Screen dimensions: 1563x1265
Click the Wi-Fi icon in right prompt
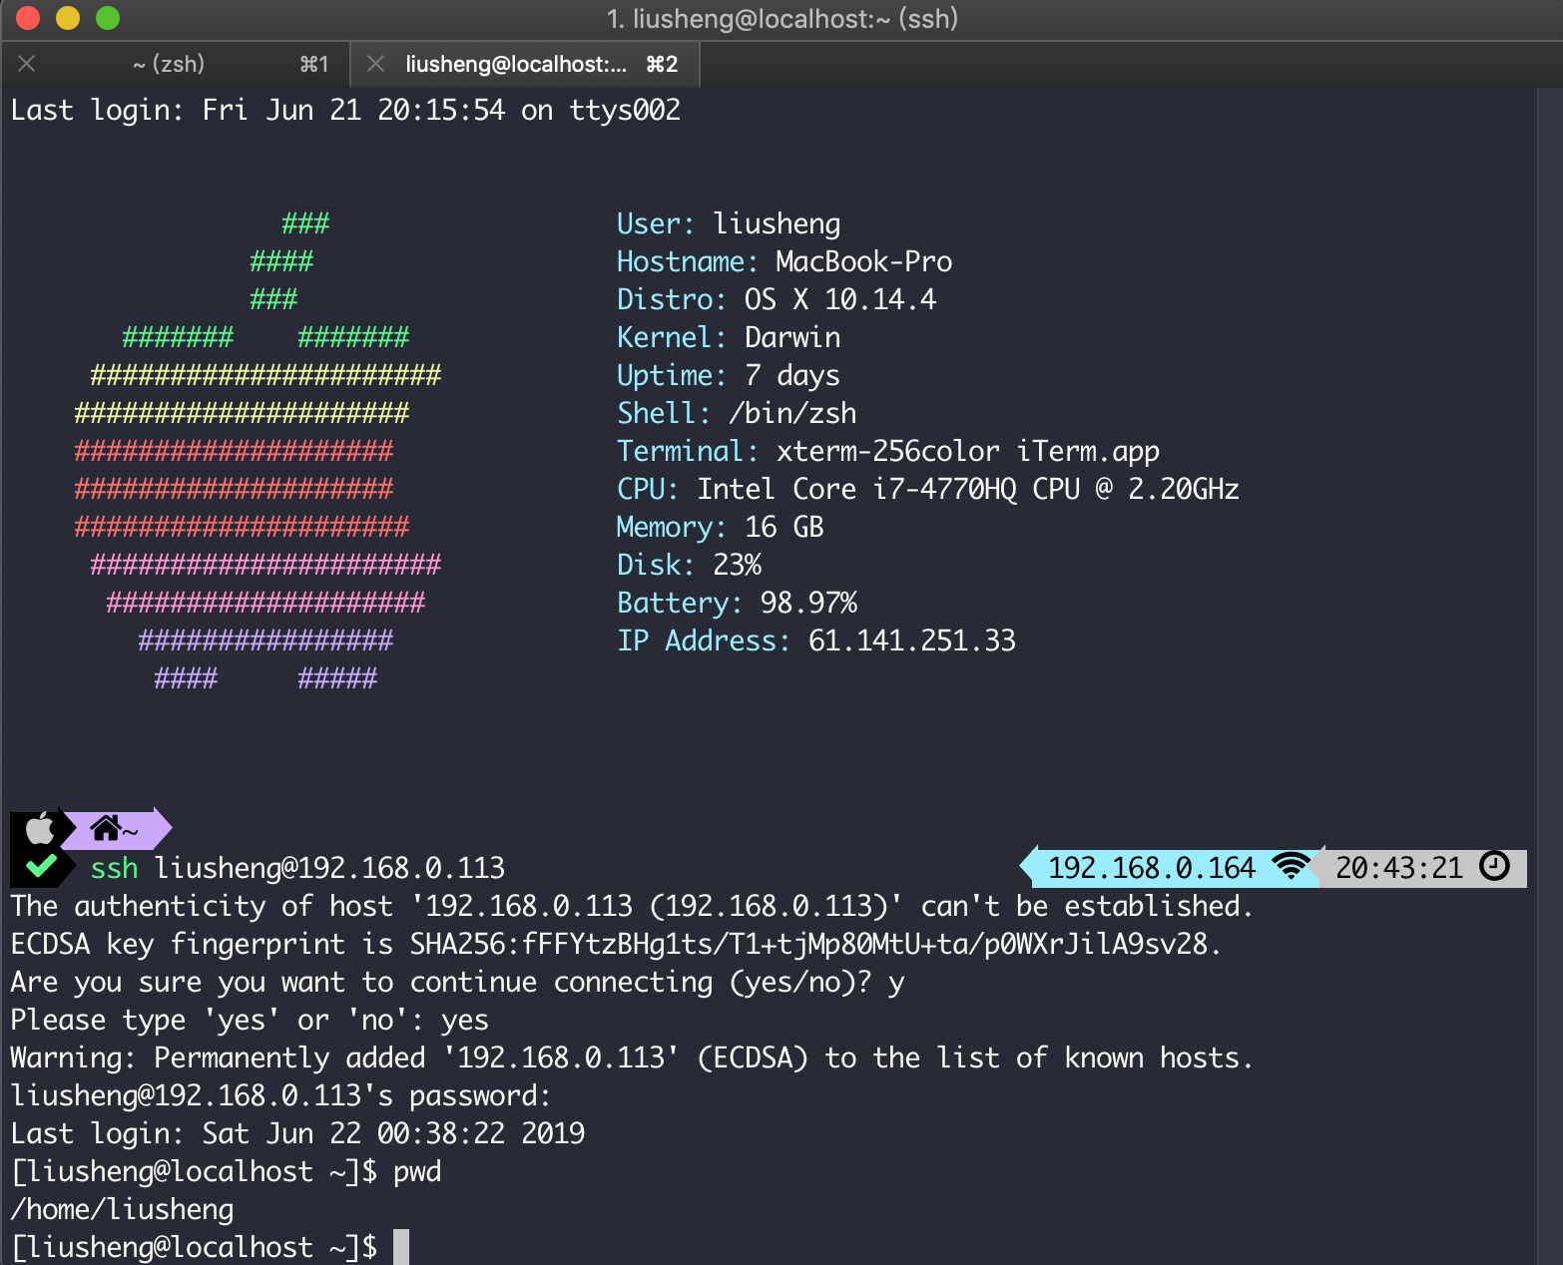pyautogui.click(x=1292, y=867)
